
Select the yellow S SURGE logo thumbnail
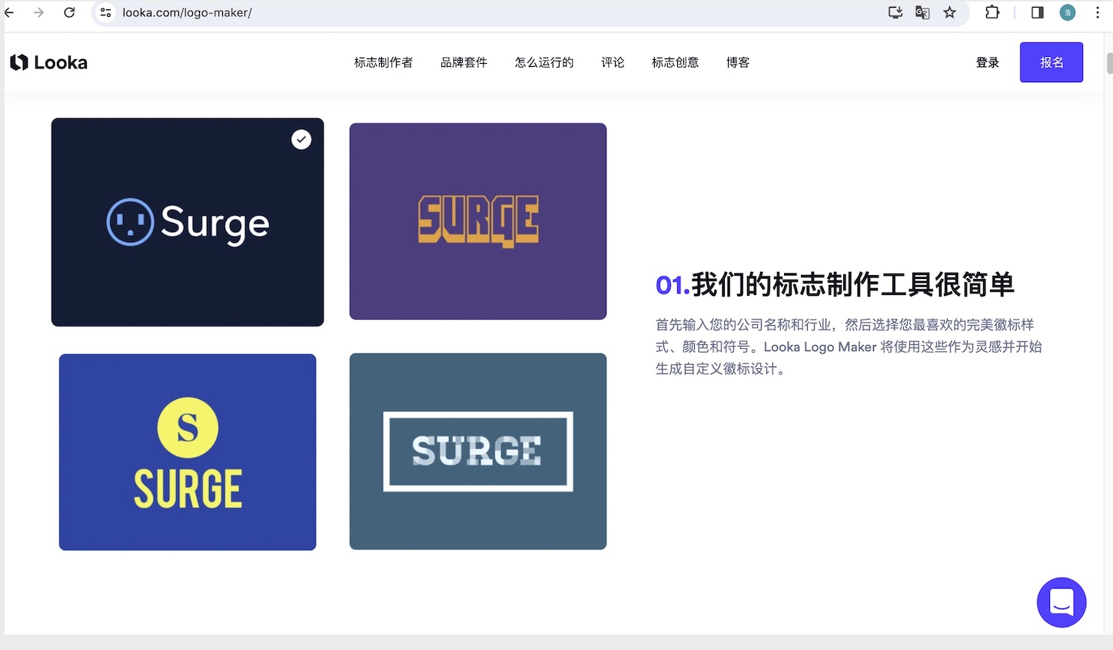tap(187, 452)
